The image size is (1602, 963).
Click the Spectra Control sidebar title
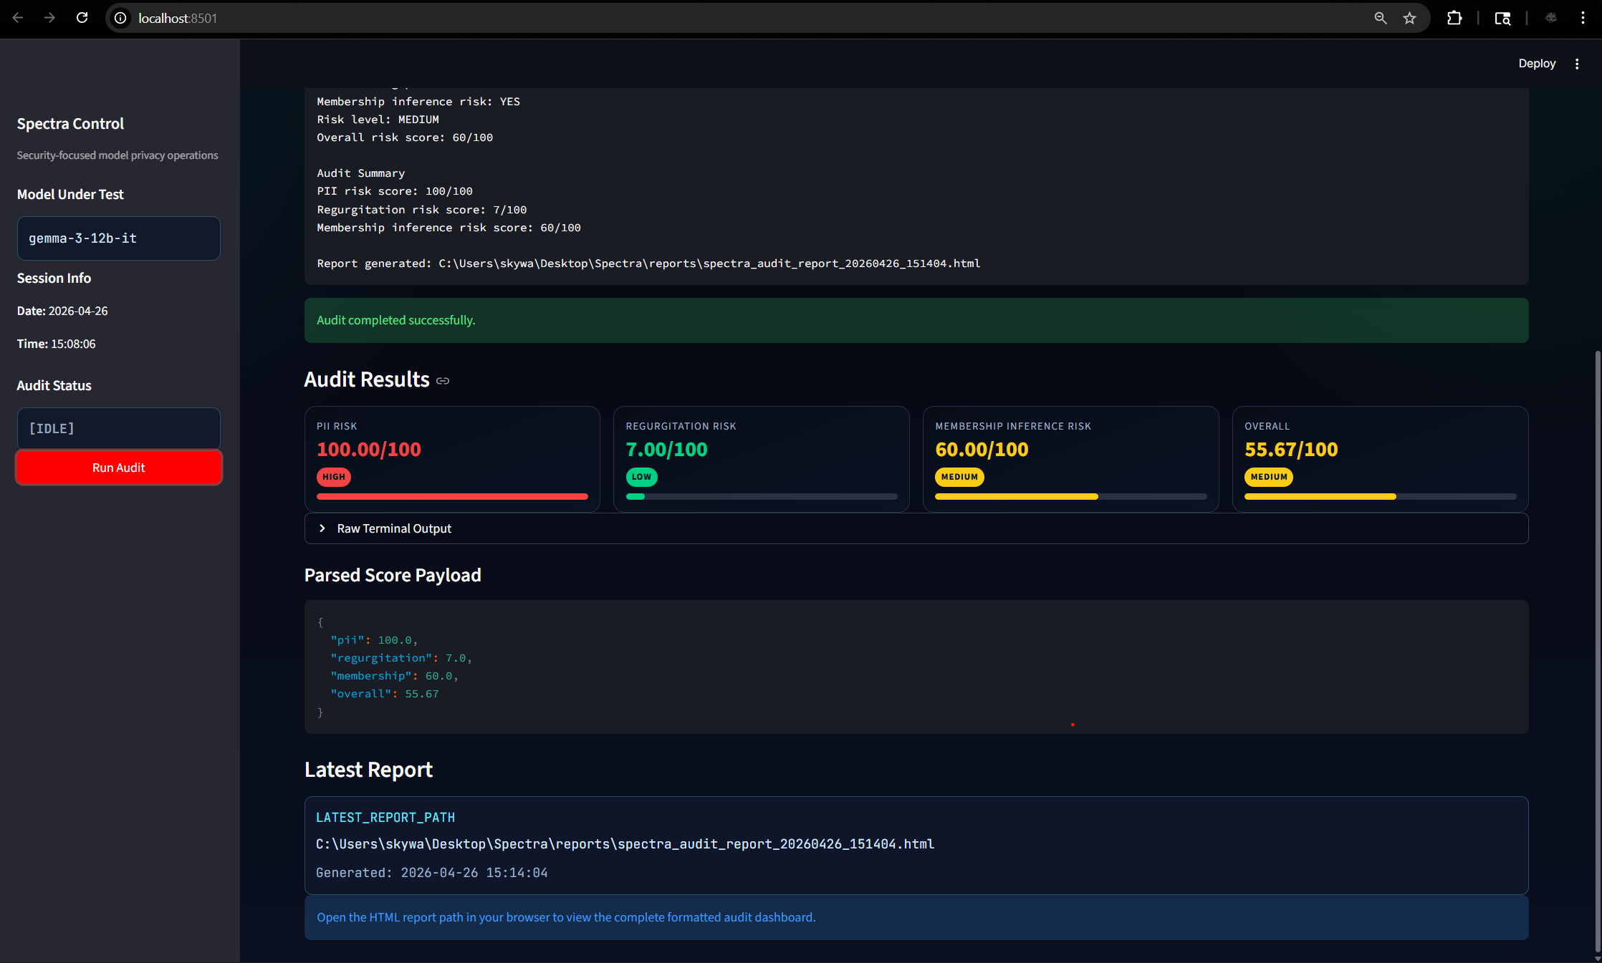pyautogui.click(x=70, y=124)
